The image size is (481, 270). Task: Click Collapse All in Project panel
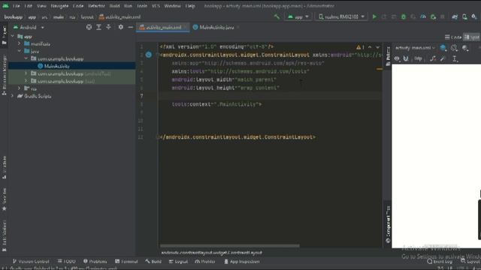108,27
